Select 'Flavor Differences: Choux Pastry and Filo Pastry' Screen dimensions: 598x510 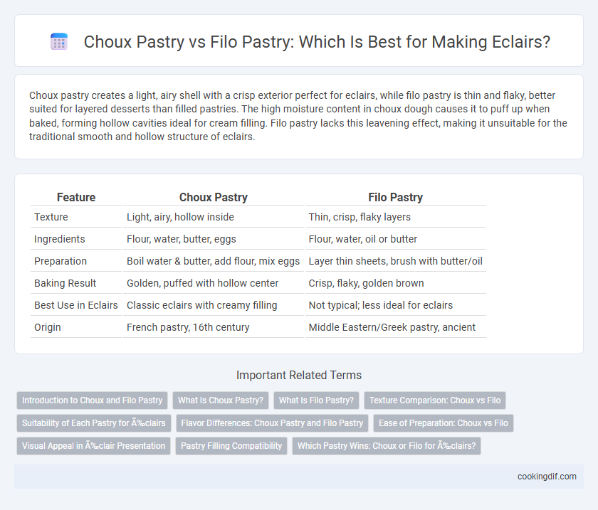(x=272, y=423)
